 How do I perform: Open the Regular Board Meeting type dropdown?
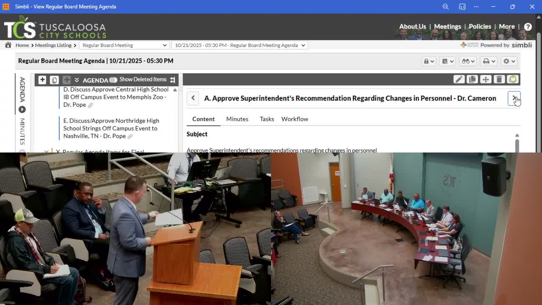pos(124,45)
